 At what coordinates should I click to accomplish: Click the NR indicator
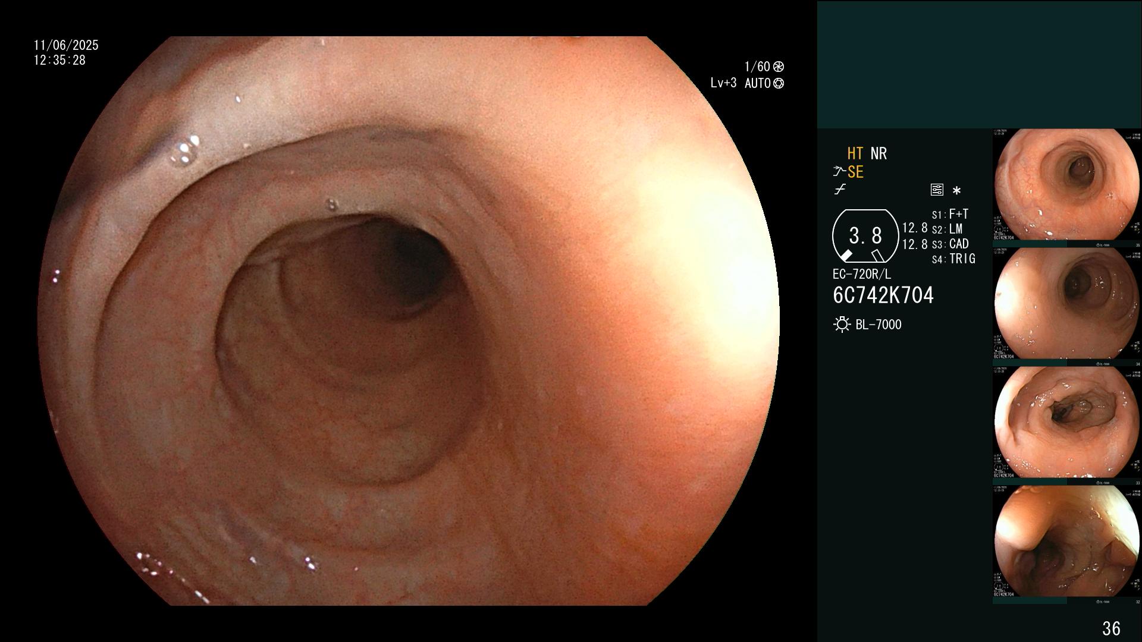point(879,153)
